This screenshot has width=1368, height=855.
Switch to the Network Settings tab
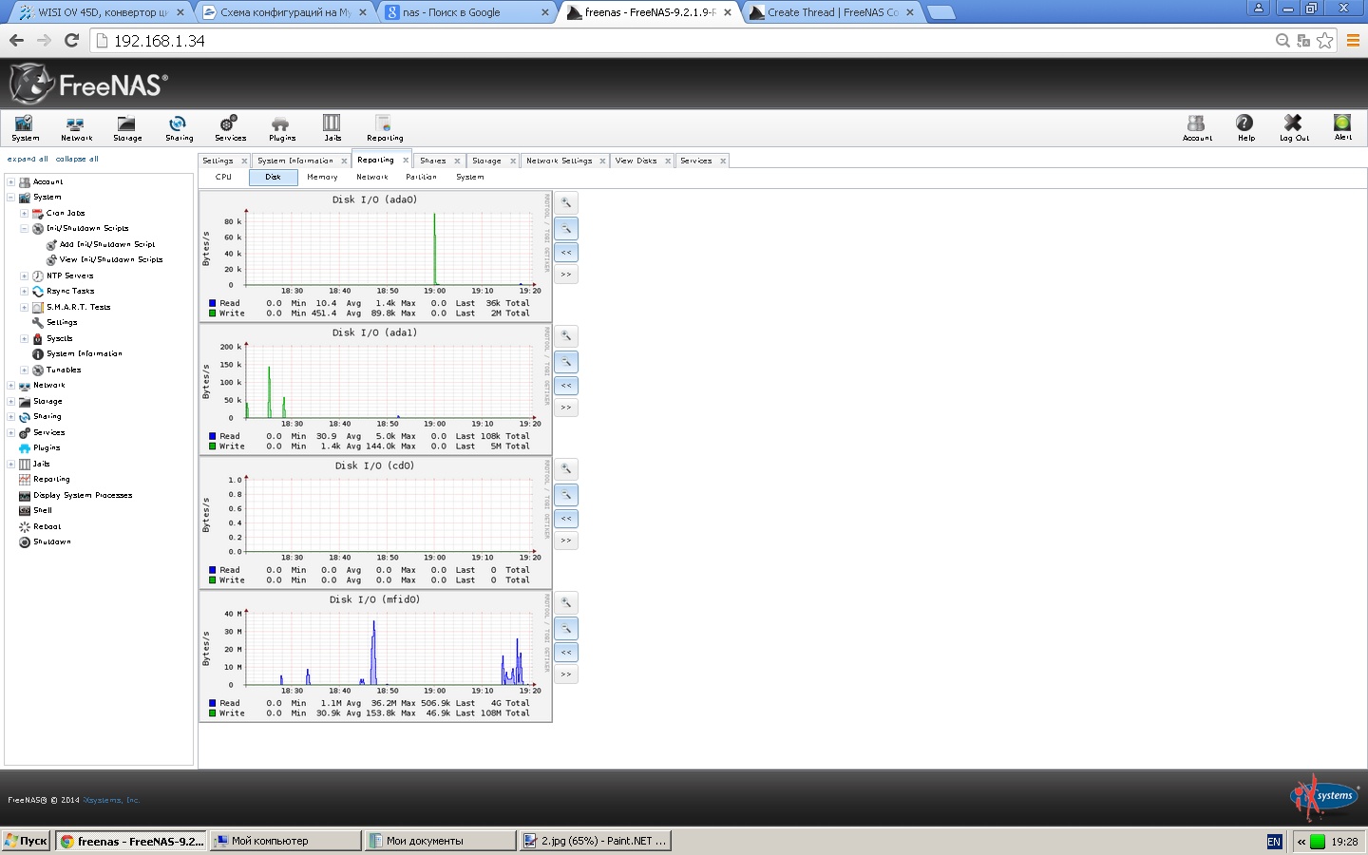point(559,161)
